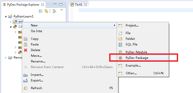Expand the Remo project tree node
The width and height of the screenshot is (193, 93).
(6, 58)
